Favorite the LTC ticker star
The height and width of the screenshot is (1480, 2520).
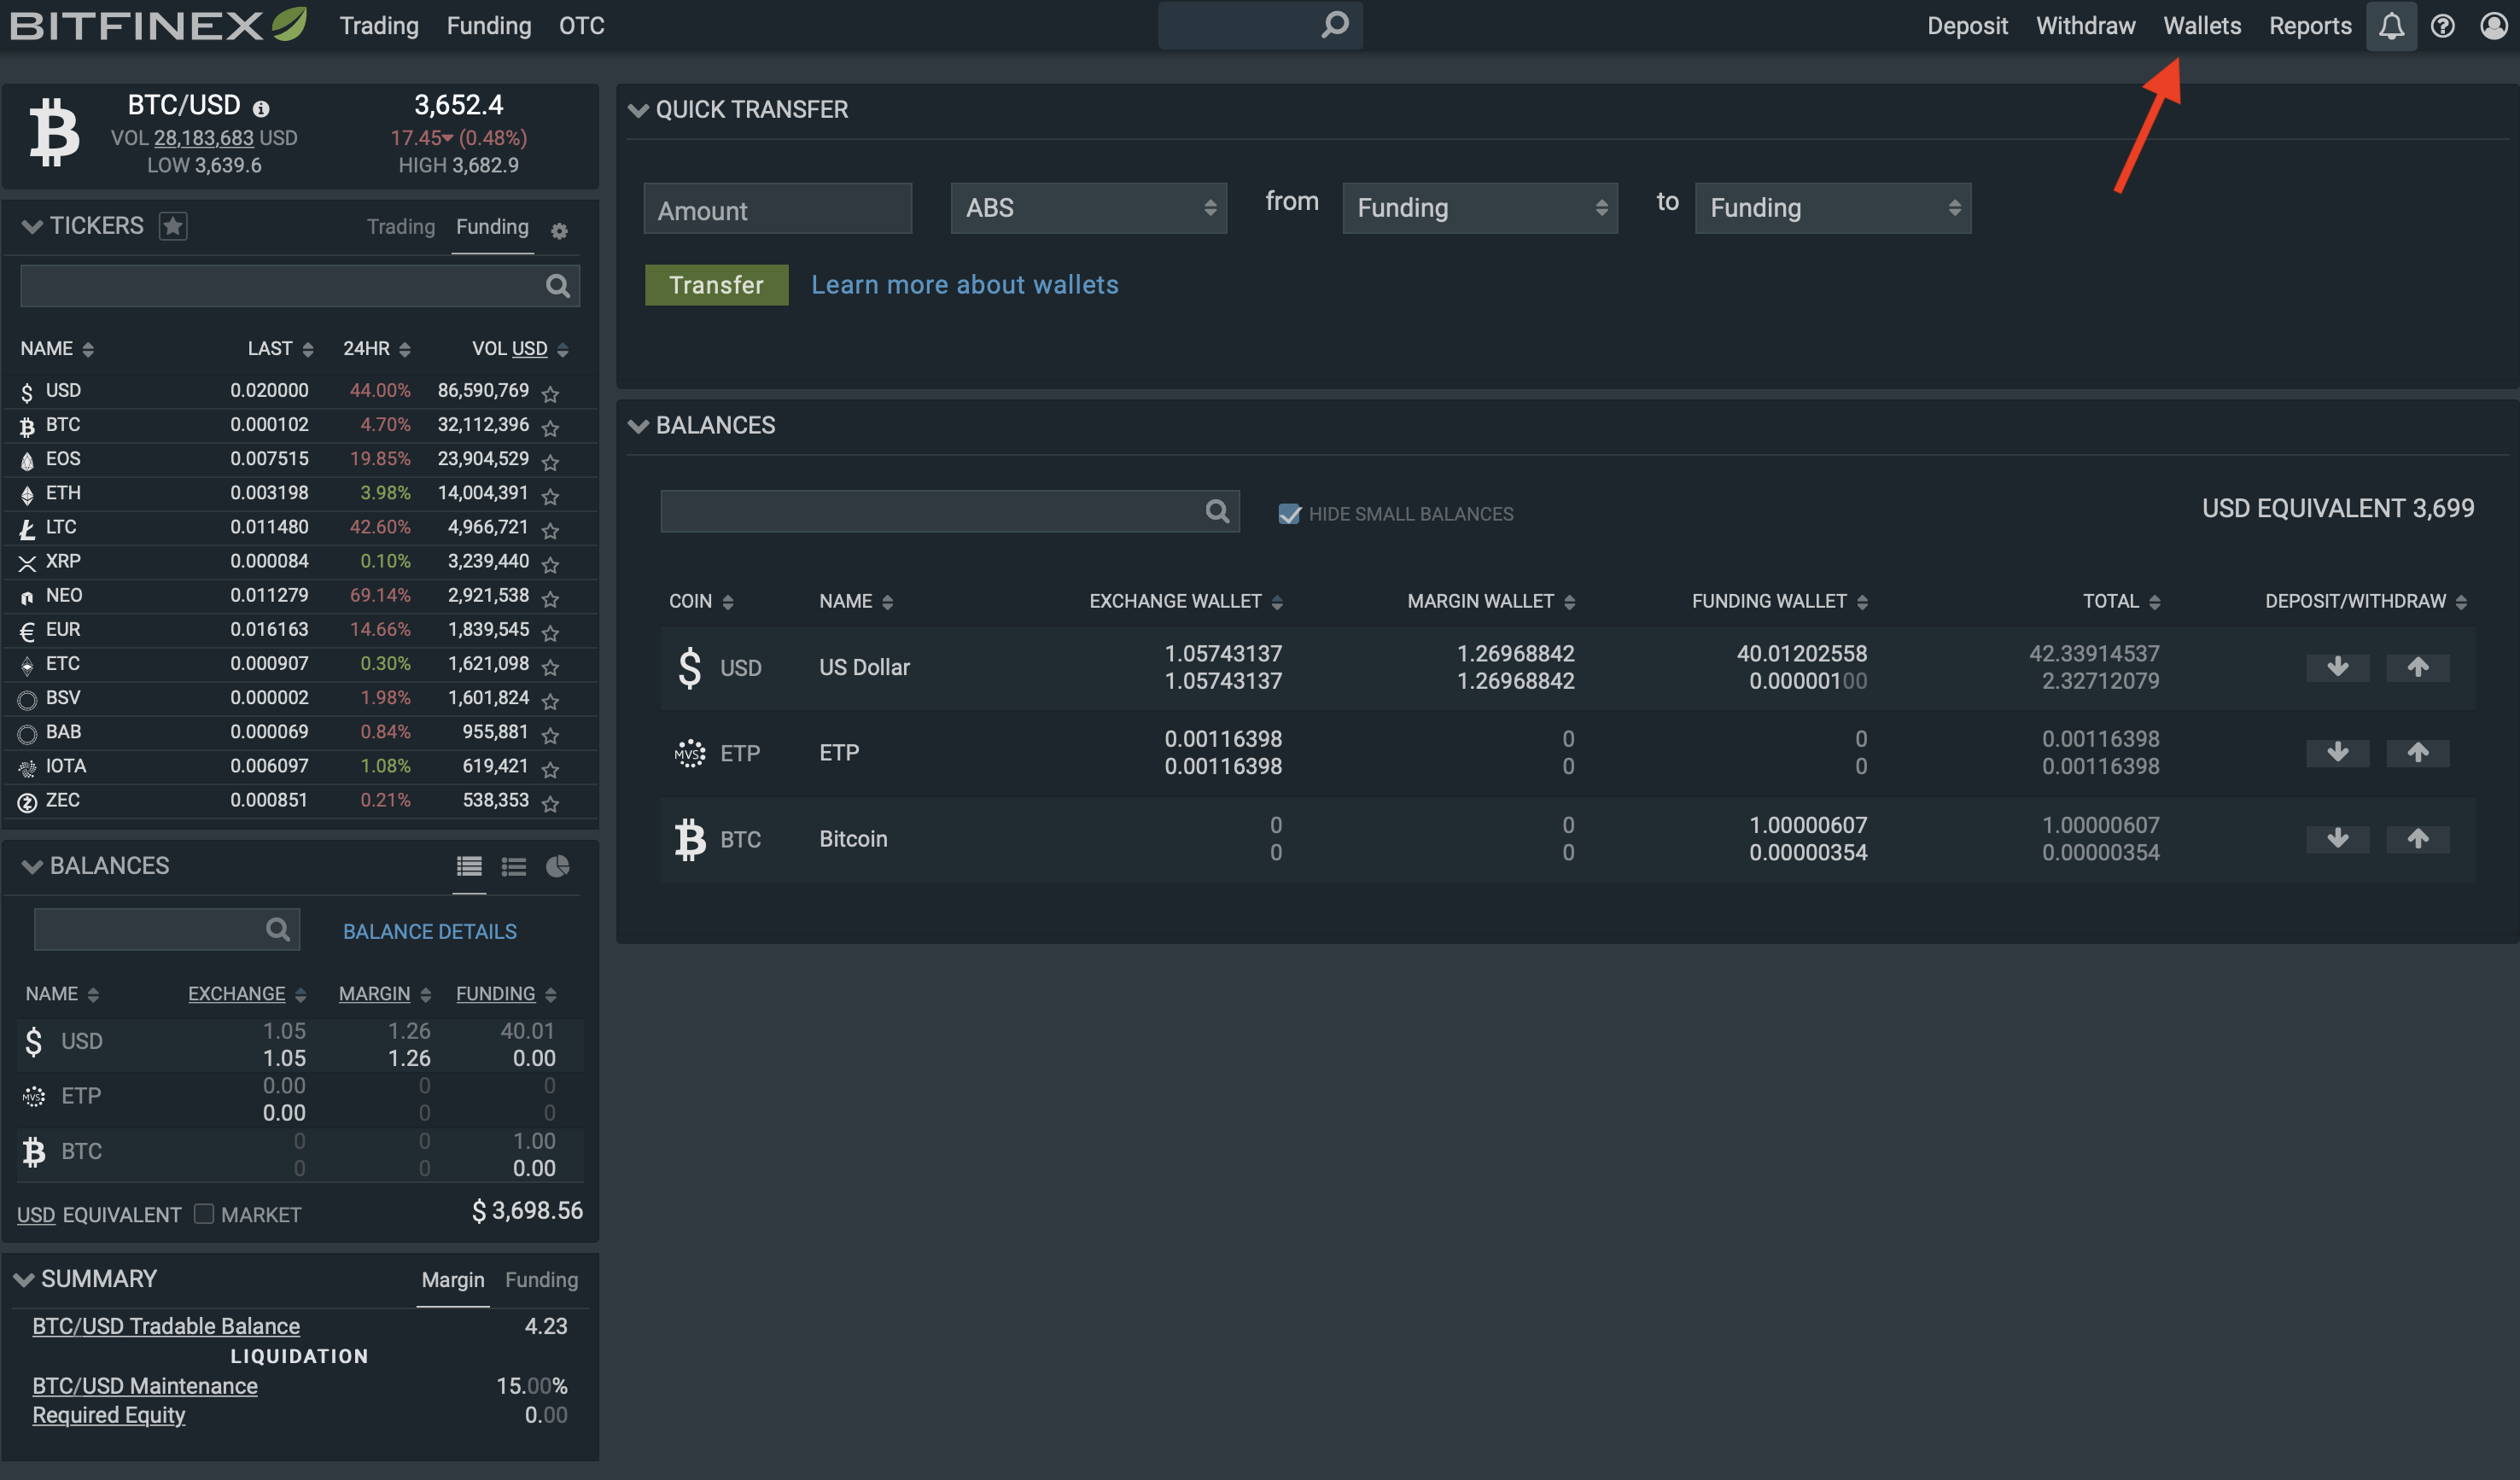[550, 529]
